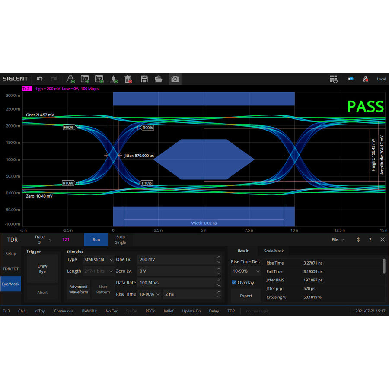The image size is (389, 389).
Task: Save the current setup via the save icon
Action: pyautogui.click(x=144, y=79)
